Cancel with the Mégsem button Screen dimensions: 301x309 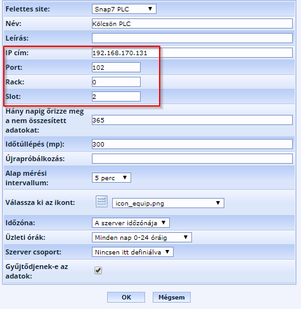point(172,298)
